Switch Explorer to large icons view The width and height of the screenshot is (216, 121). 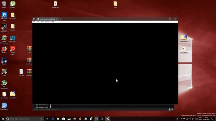(x=172, y=109)
